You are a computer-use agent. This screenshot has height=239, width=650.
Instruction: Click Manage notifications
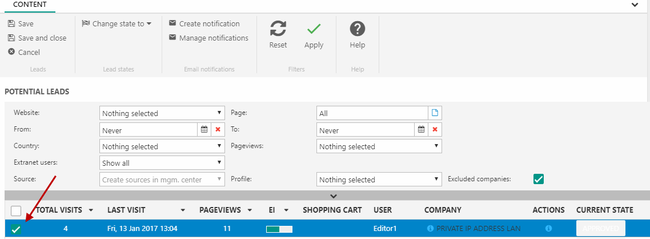coord(209,38)
